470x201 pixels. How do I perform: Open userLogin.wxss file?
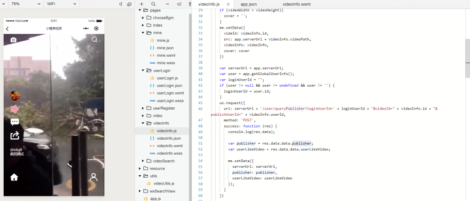170,101
